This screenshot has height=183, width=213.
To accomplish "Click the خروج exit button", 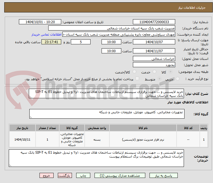I will pos(47,176).
